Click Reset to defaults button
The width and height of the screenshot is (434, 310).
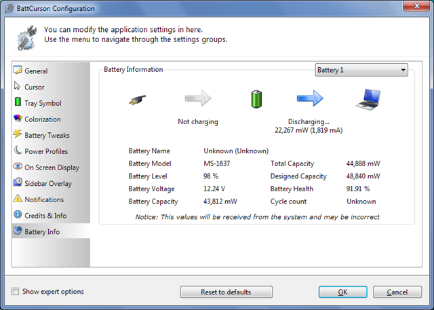(226, 292)
